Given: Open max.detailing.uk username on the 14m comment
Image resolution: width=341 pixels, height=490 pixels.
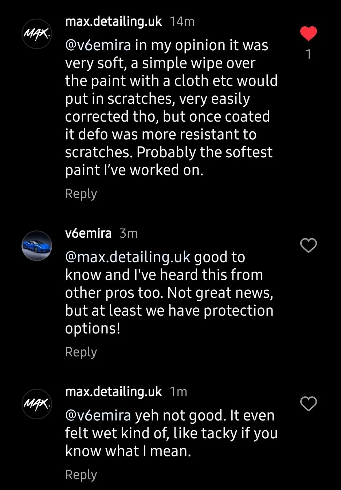Looking at the screenshot, I should click(113, 22).
